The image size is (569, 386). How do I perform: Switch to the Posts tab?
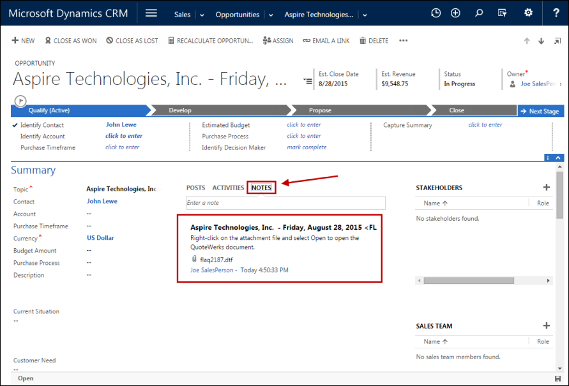point(195,188)
